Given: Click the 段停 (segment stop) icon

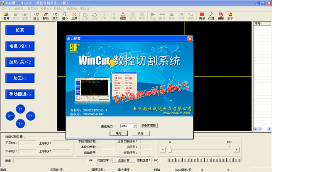Looking at the screenshot, I should [x=172, y=16].
